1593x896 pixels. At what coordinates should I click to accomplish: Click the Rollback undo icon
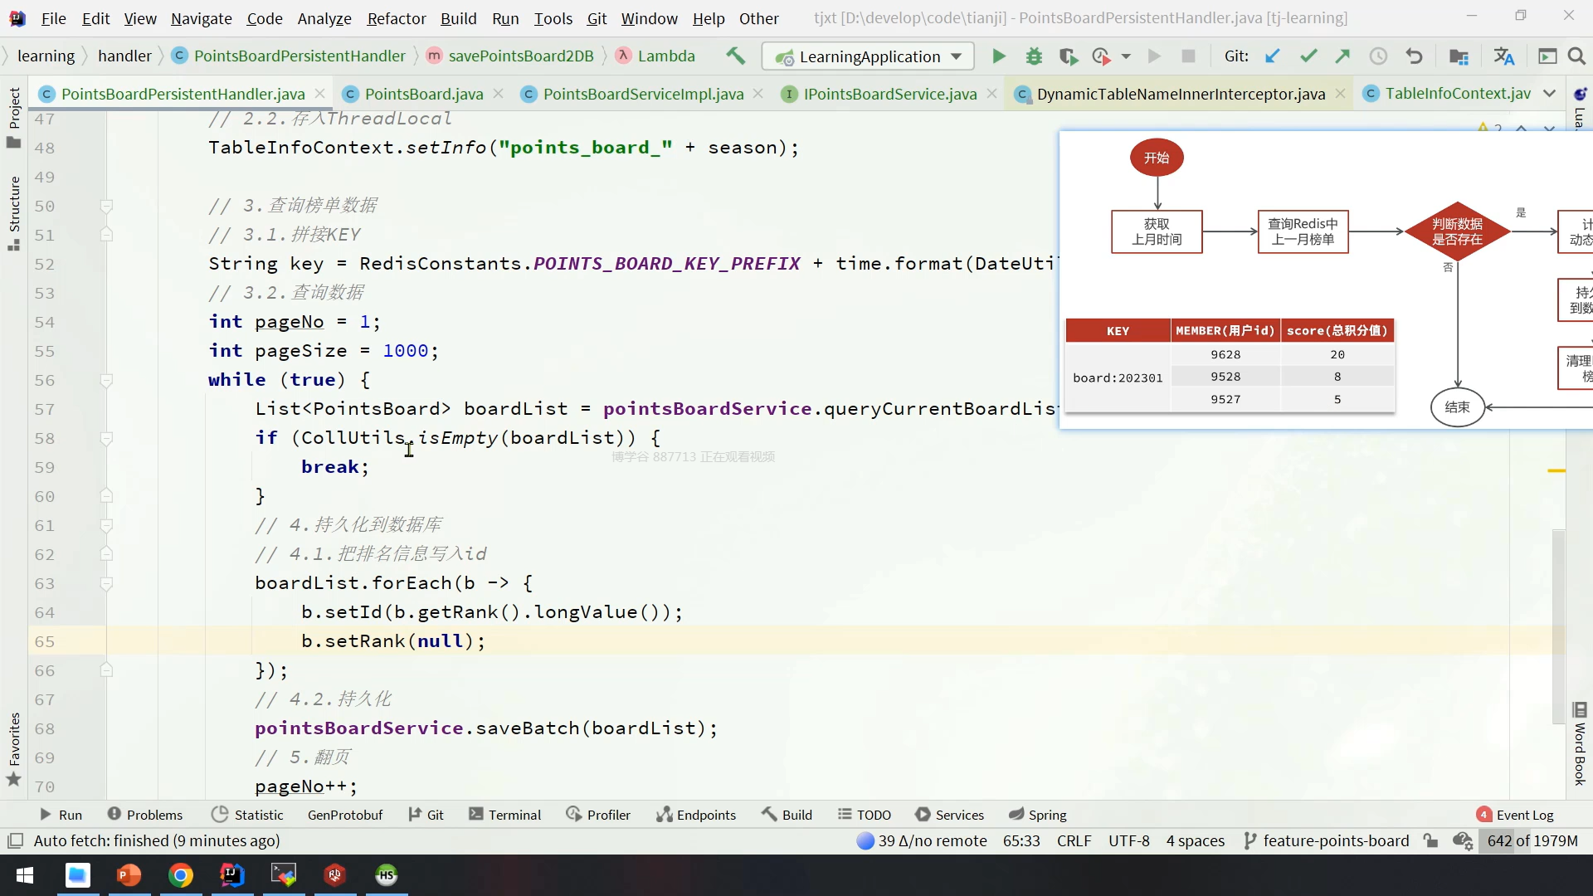tap(1415, 56)
